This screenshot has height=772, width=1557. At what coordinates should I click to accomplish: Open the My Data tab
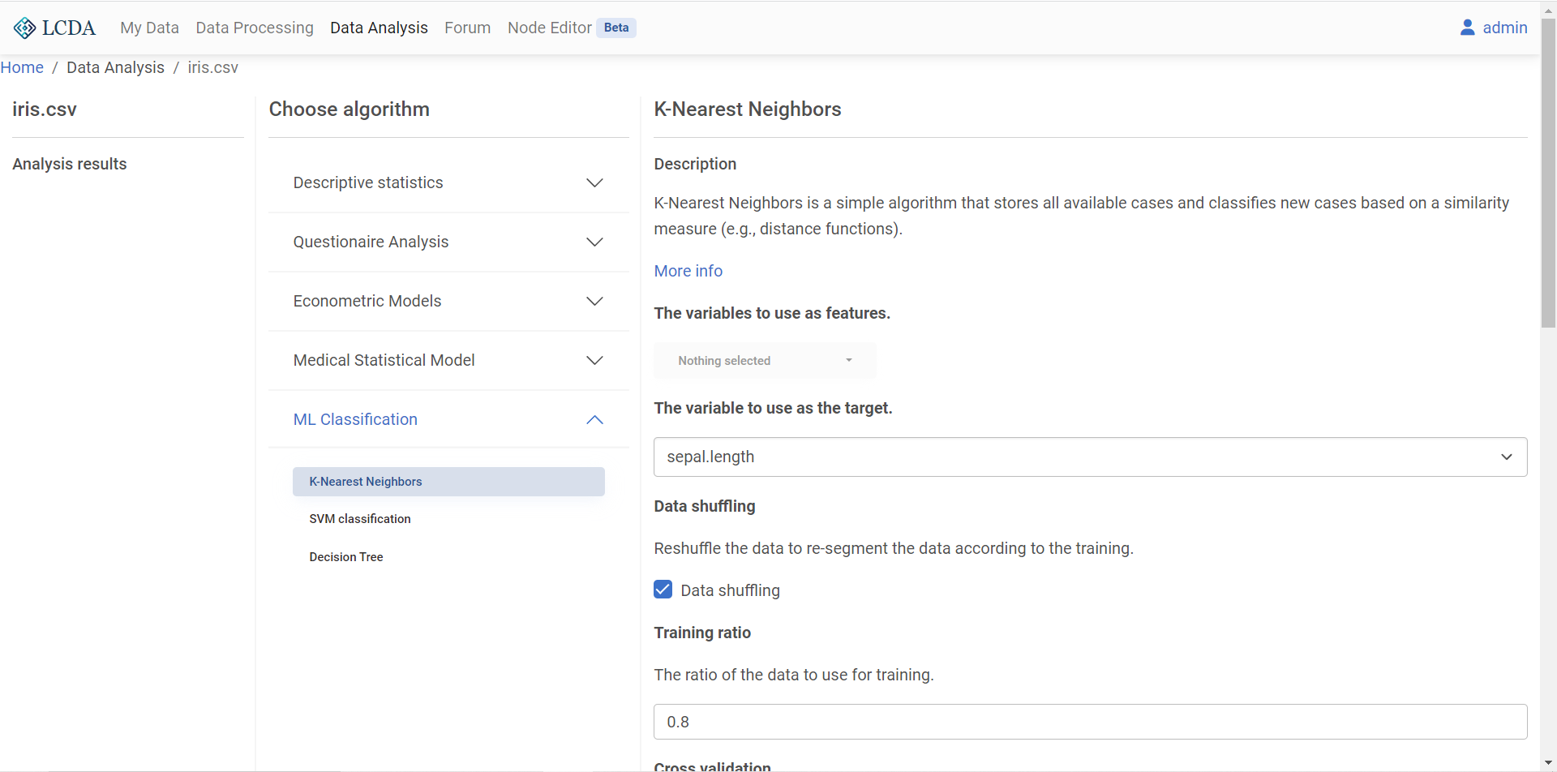(x=149, y=28)
